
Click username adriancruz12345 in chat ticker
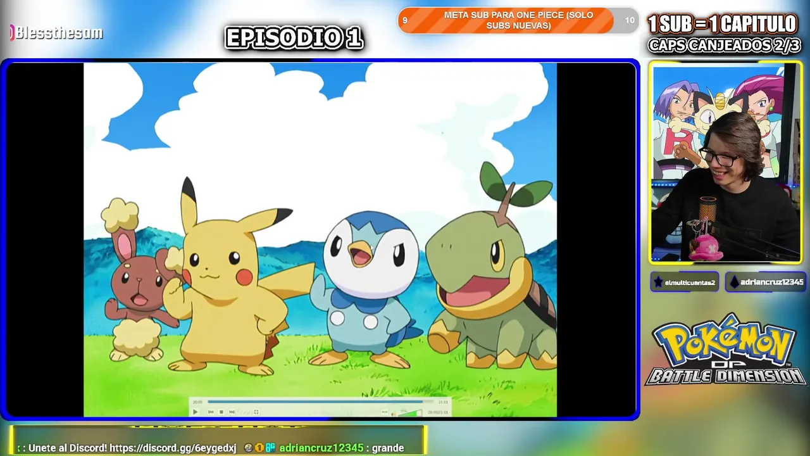pyautogui.click(x=321, y=448)
